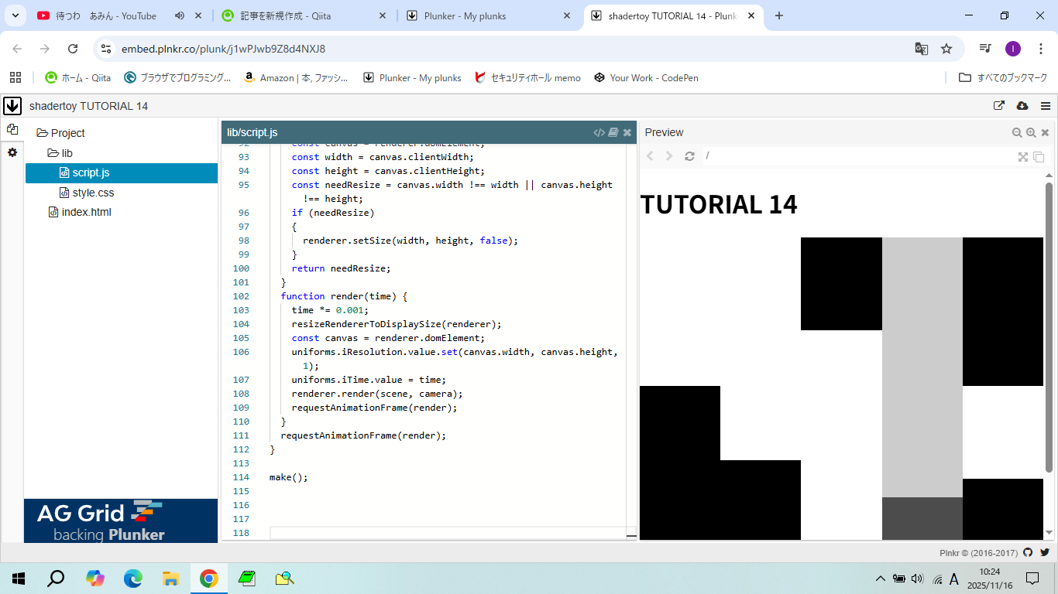
Task: Open Microsoft Edge from the taskbar
Action: point(133,578)
